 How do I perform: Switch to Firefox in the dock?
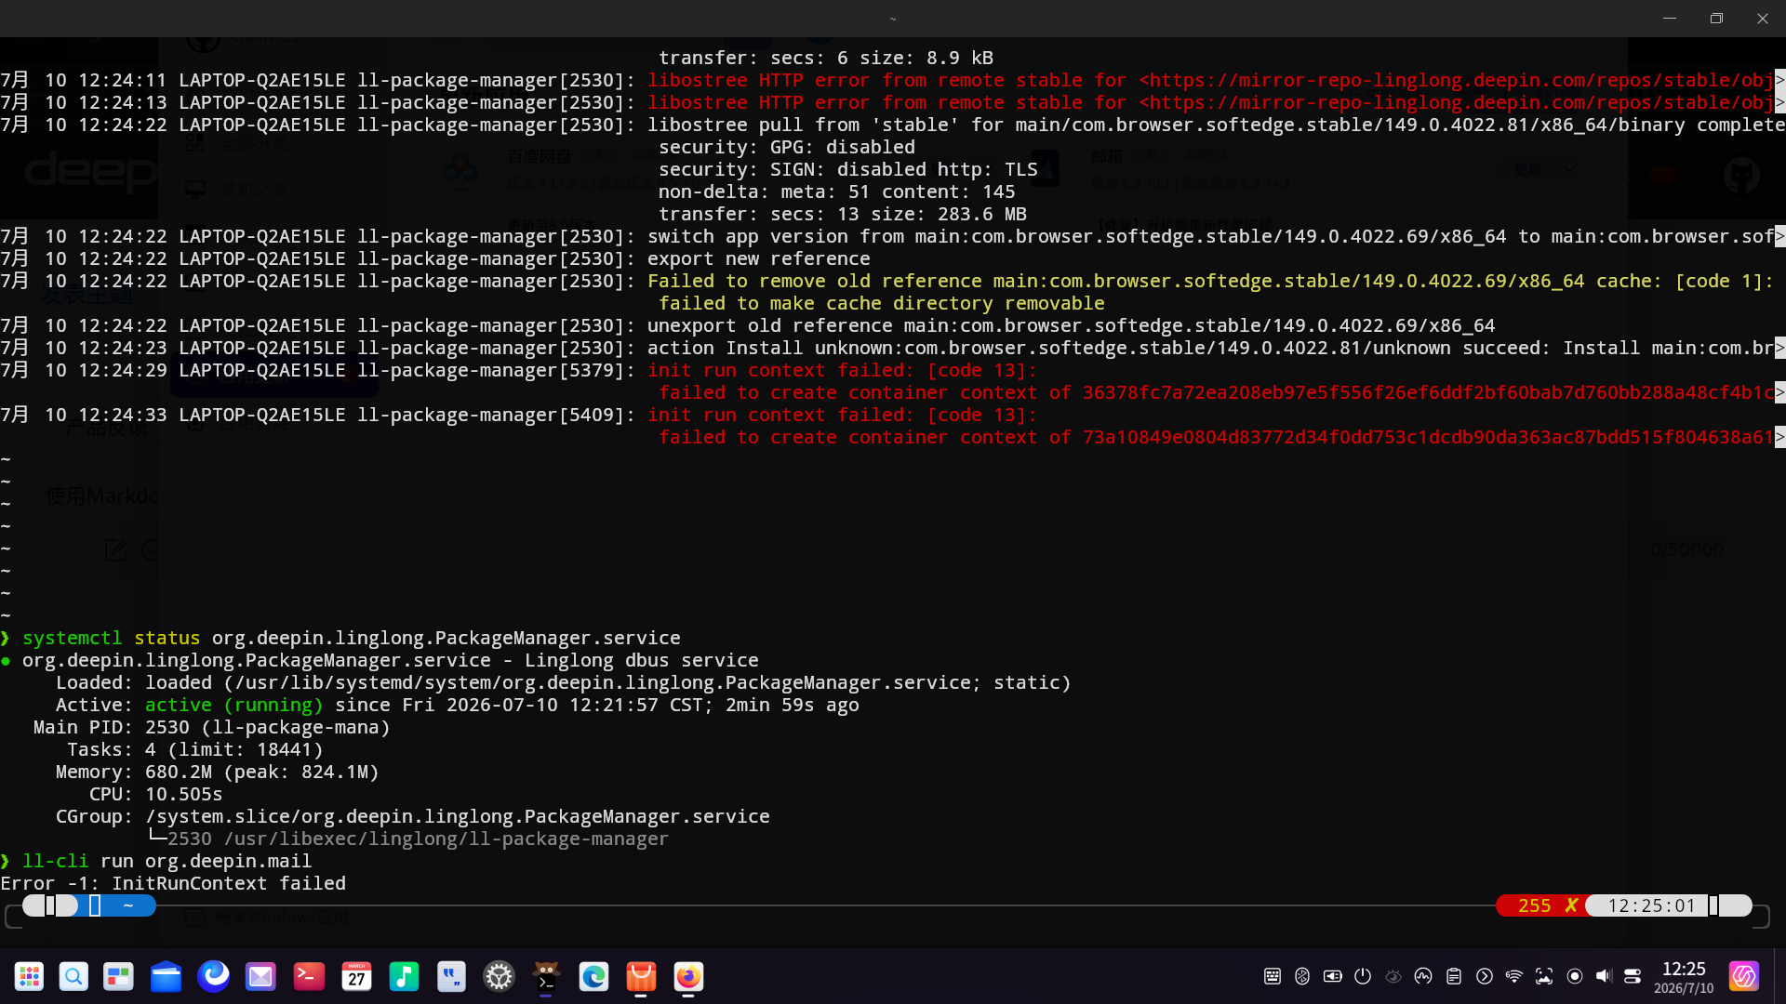[x=688, y=976]
